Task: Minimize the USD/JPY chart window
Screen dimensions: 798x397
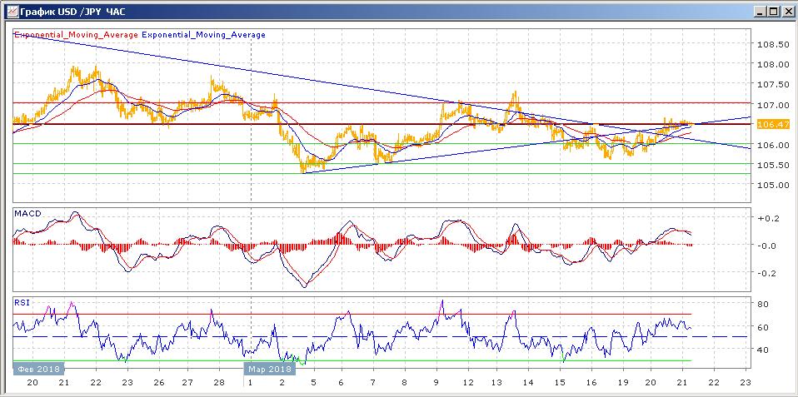Action: pyautogui.click(x=759, y=11)
